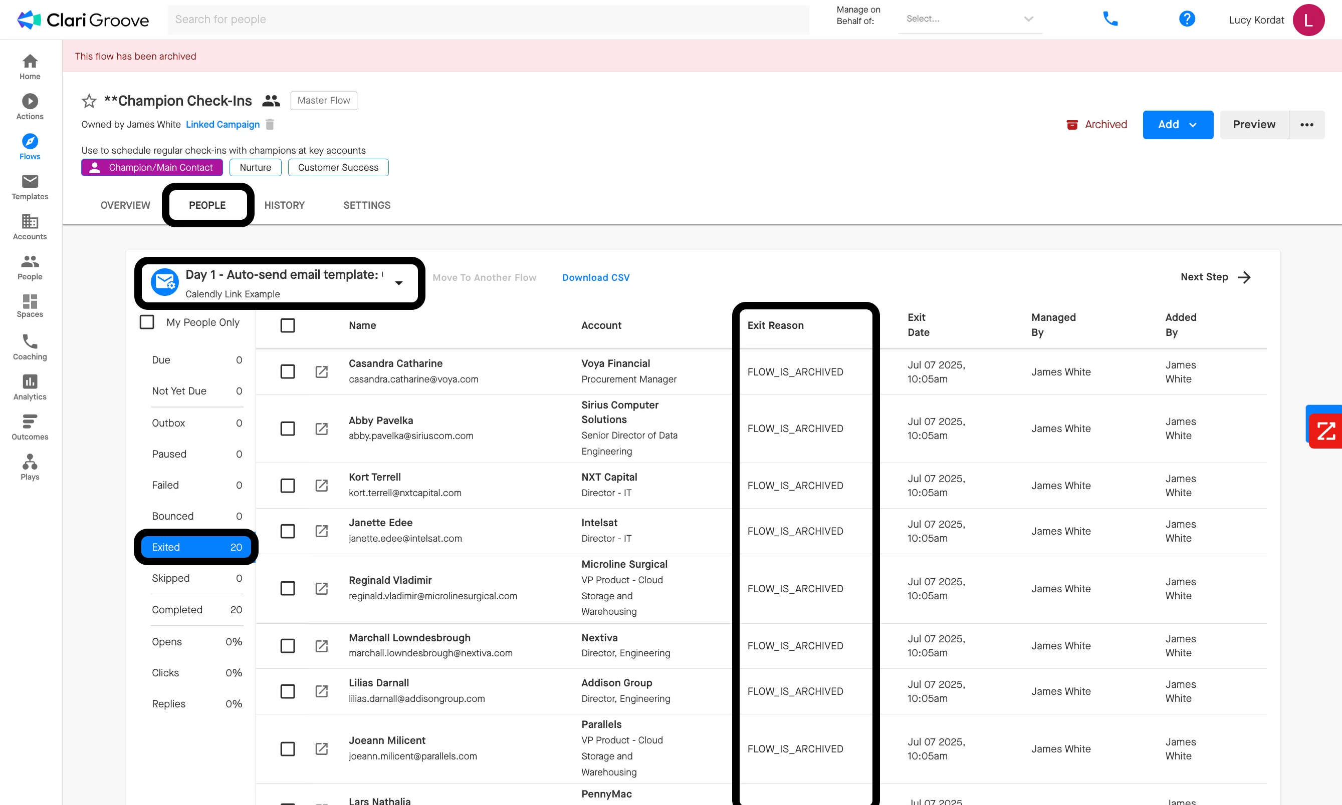The image size is (1342, 805).
Task: Open Analytics in the sidebar
Action: click(x=30, y=387)
